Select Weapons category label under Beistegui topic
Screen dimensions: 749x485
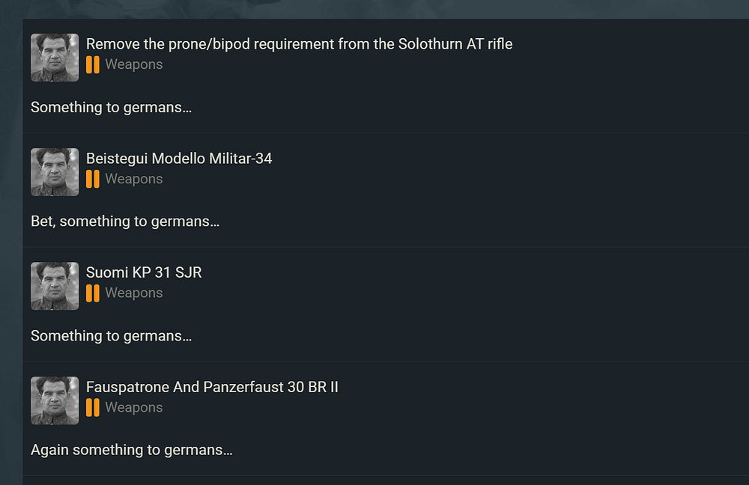134,179
